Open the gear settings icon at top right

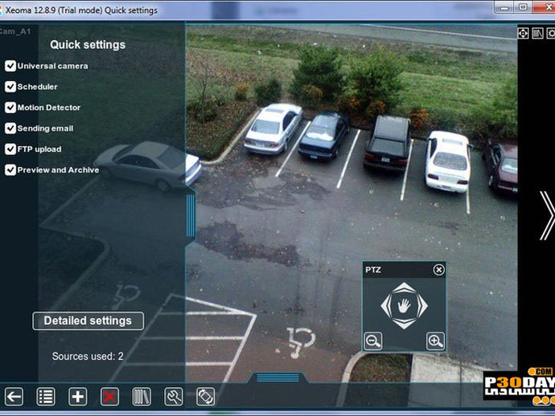(551, 33)
